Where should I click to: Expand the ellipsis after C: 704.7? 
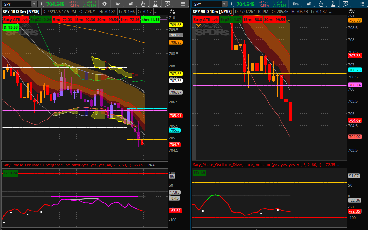coord(156,12)
